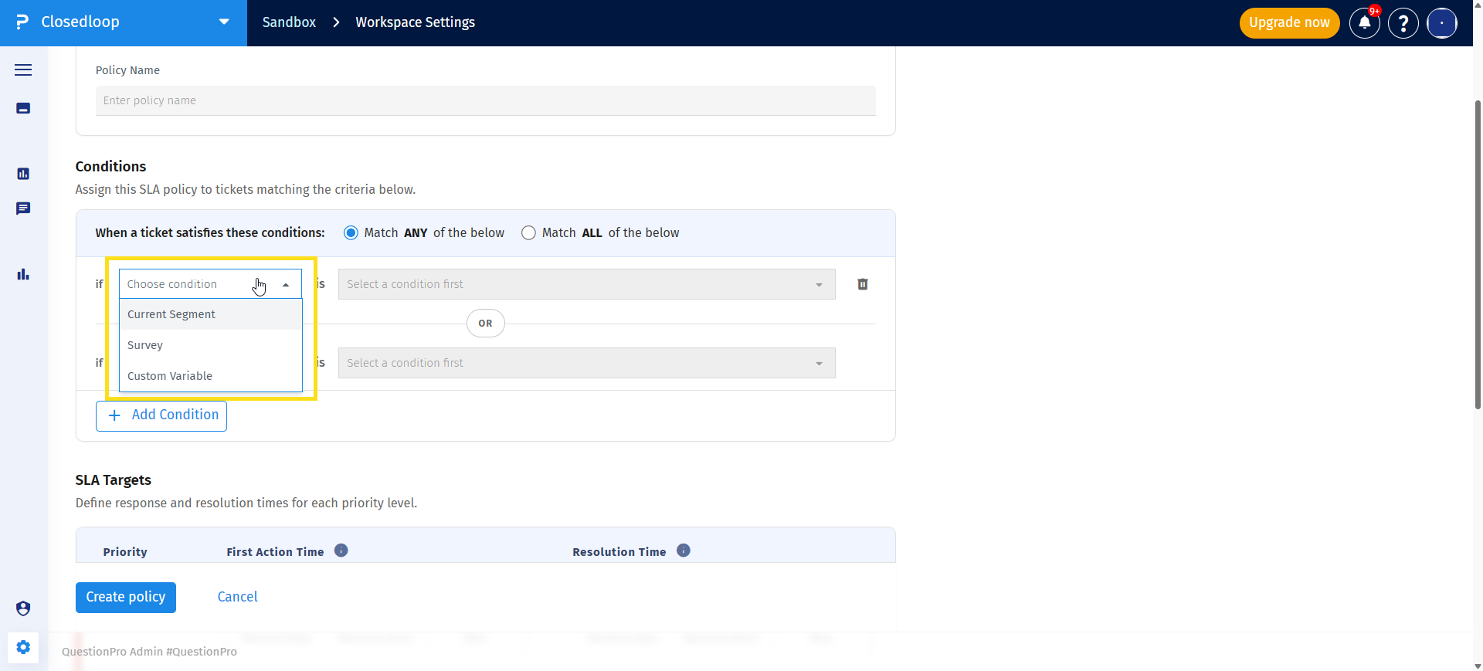Screen dimensions: 1483x671
Task: Open the bar chart analytics icon in the sidebar
Action: coord(23,274)
